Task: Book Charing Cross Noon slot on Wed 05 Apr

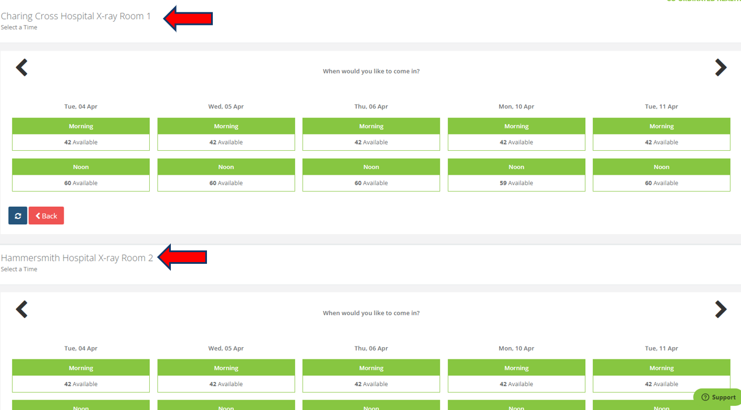Action: click(x=226, y=175)
